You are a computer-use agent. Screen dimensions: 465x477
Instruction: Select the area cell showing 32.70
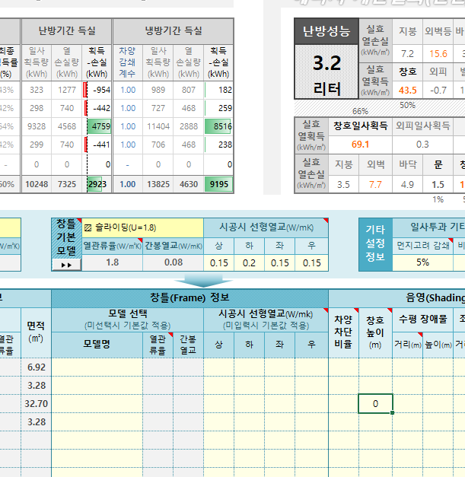(x=36, y=404)
